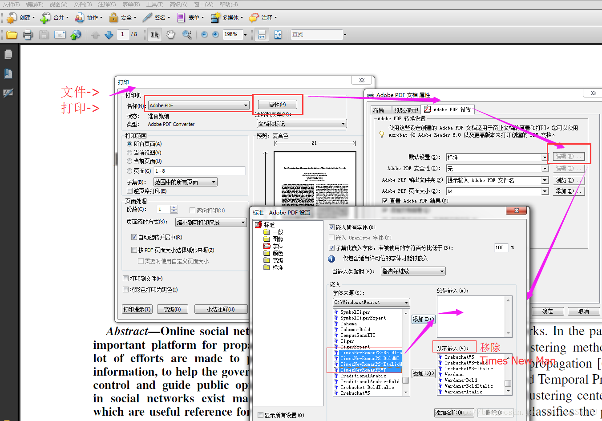Open the 创建 (Create) toolbar menu
Image resolution: width=602 pixels, height=421 pixels.
point(21,18)
